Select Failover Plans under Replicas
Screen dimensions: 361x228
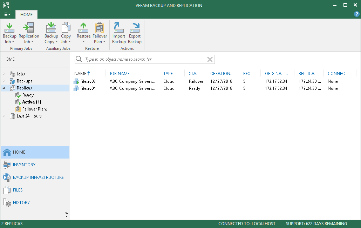click(35, 109)
